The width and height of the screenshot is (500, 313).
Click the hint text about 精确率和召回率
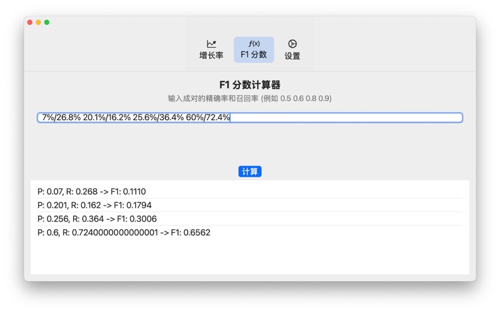250,99
